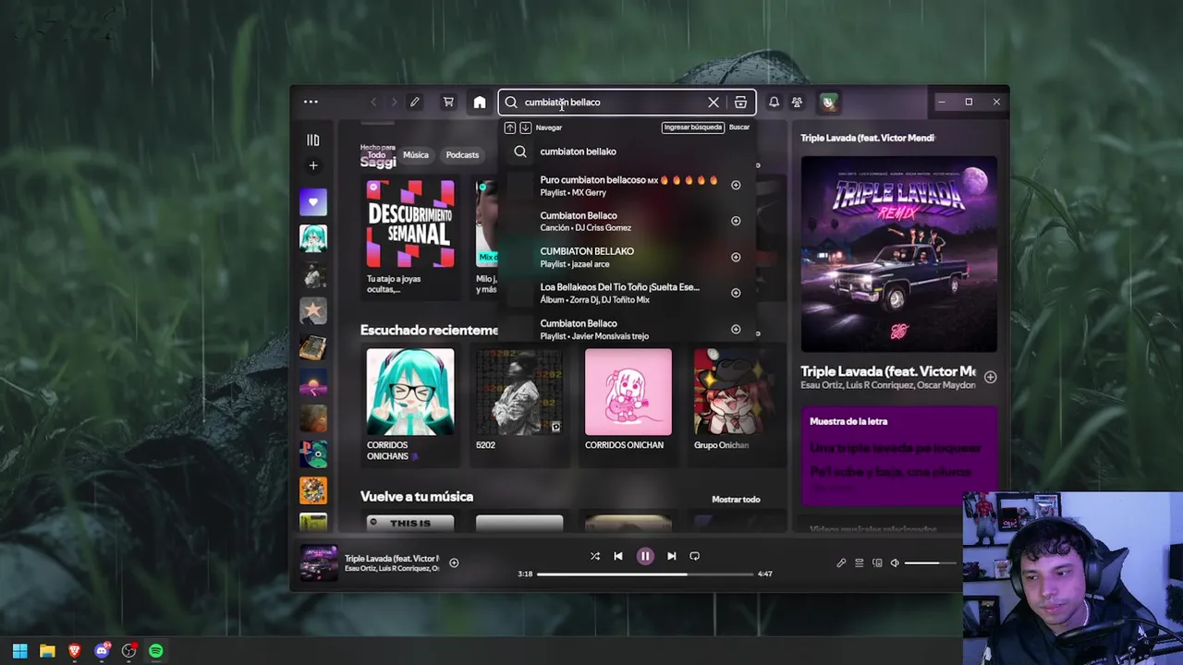The width and height of the screenshot is (1183, 665).
Task: Click 'Buscar' in search dropdown
Action: click(739, 127)
